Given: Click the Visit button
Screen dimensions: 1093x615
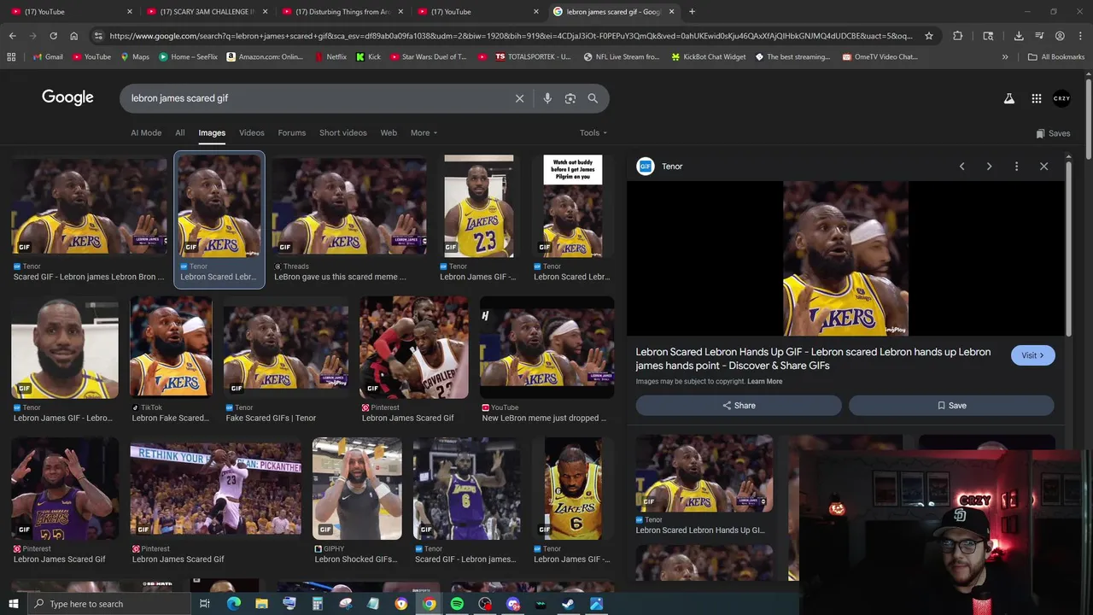Looking at the screenshot, I should [1032, 355].
